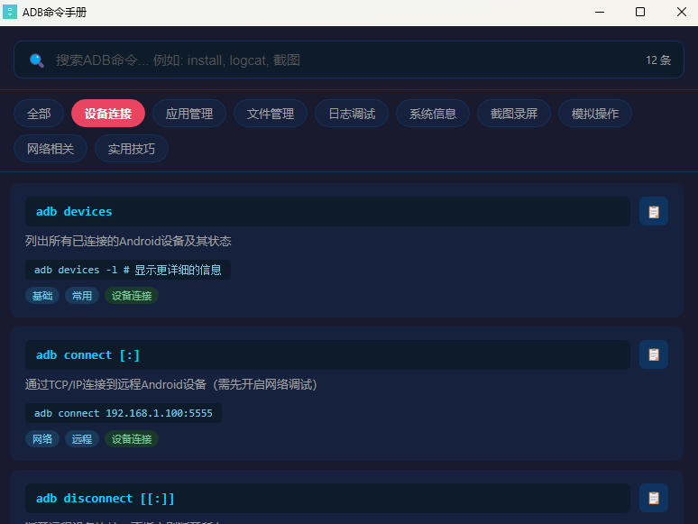This screenshot has height=524, width=698.
Task: Click 设备连接 tag under adb connect
Action: pyautogui.click(x=132, y=439)
